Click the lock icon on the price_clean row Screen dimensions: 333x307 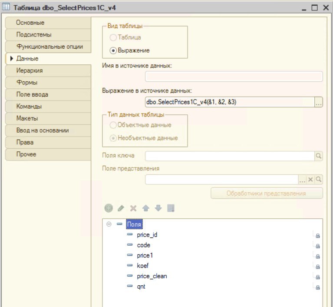[318, 277]
